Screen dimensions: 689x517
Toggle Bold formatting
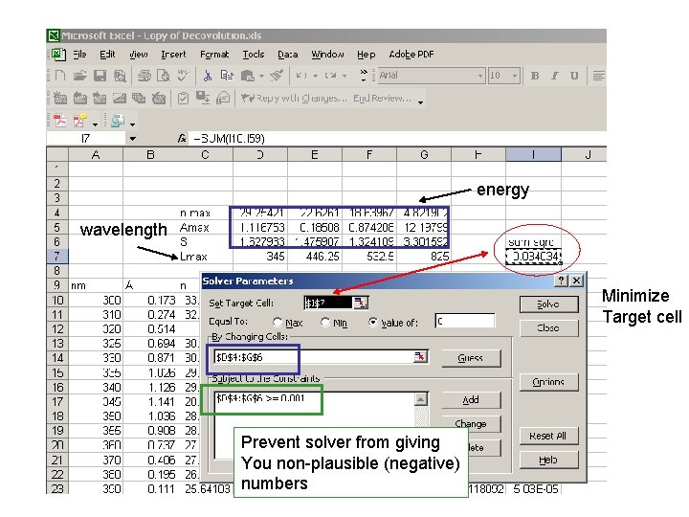(x=535, y=76)
